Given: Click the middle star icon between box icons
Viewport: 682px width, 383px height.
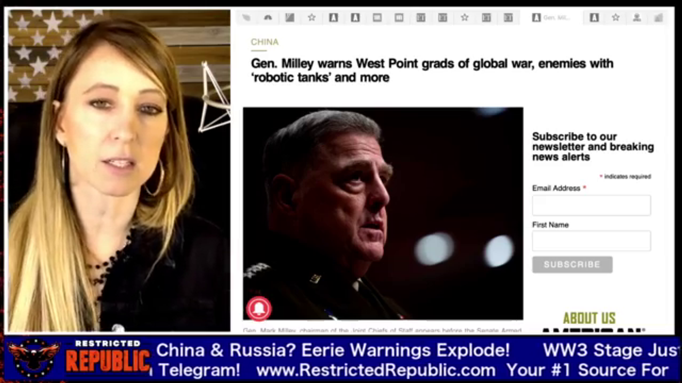Looking at the screenshot, I should (x=465, y=18).
